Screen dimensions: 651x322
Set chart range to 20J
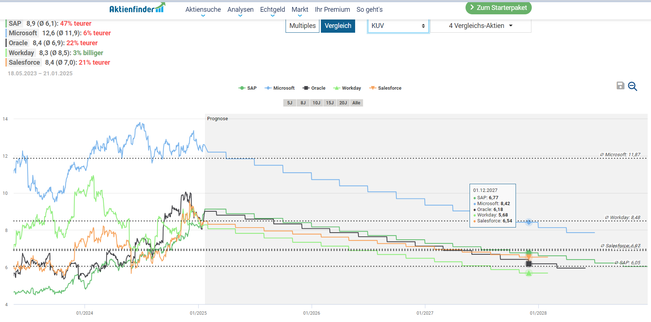click(343, 103)
